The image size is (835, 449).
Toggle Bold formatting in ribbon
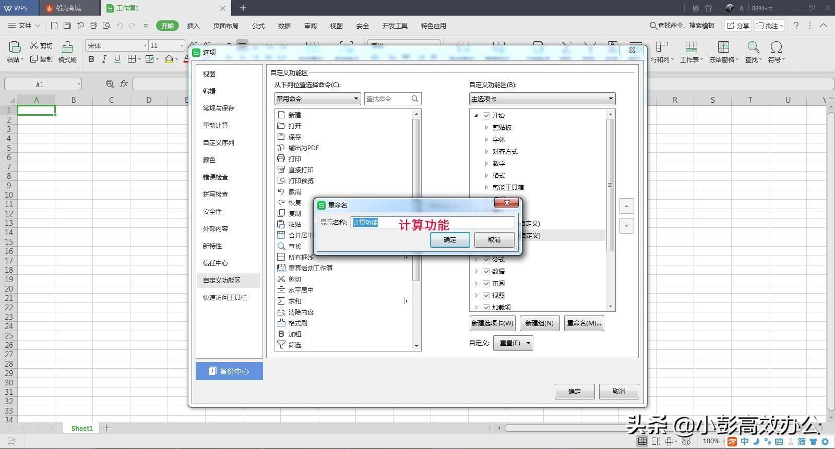91,59
